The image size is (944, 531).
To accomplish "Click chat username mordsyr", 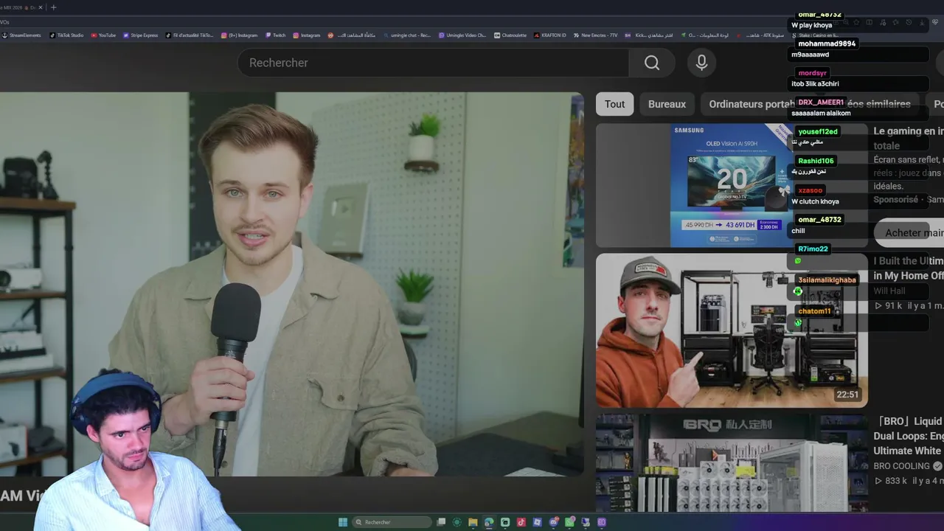I will pyautogui.click(x=812, y=73).
